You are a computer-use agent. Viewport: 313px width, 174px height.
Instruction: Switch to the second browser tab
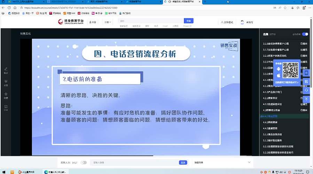coord(65,2)
